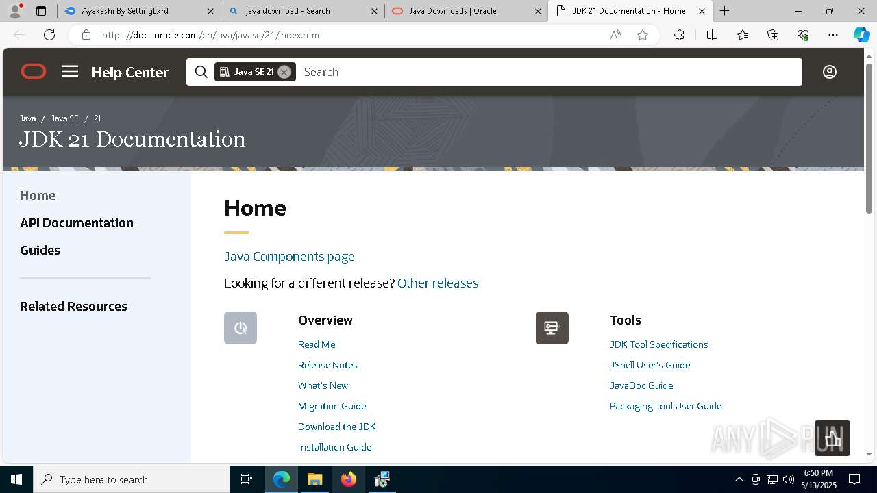Open the user account profile icon
The height and width of the screenshot is (493, 877).
[x=830, y=72]
